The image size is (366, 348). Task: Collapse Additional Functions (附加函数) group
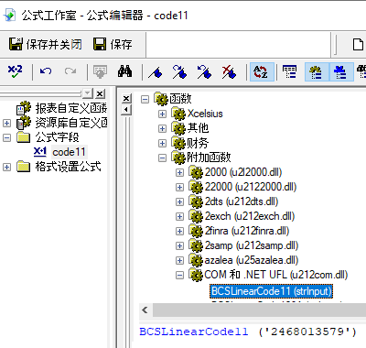[162, 158]
